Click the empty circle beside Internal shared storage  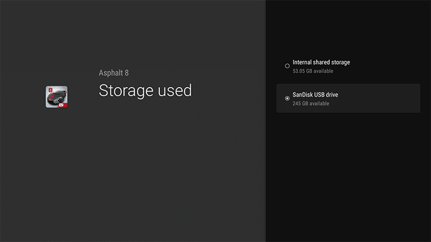[x=287, y=66]
